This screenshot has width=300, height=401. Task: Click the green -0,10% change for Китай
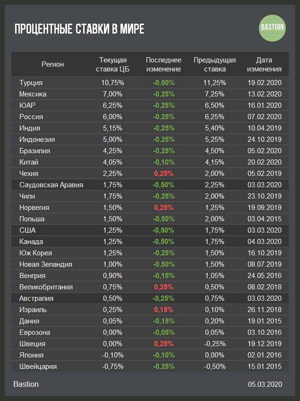click(163, 162)
